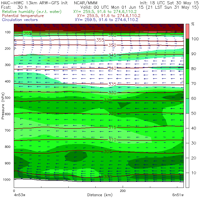The height and width of the screenshot is (200, 200).
Task: Click the 320 contour label
Action: (x=112, y=114)
